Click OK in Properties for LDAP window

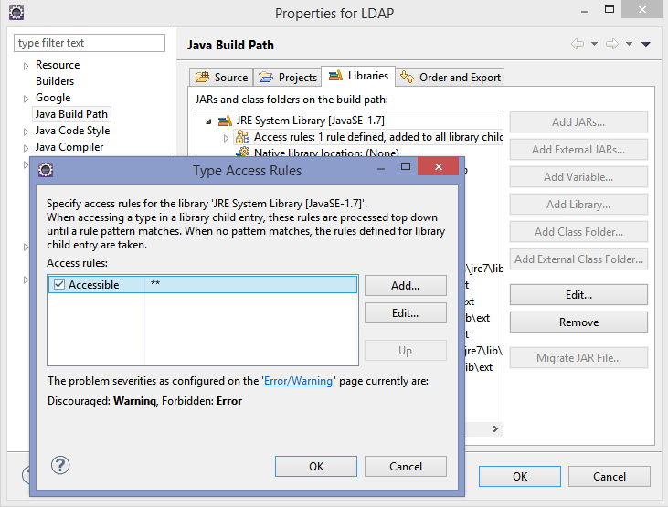(520, 476)
